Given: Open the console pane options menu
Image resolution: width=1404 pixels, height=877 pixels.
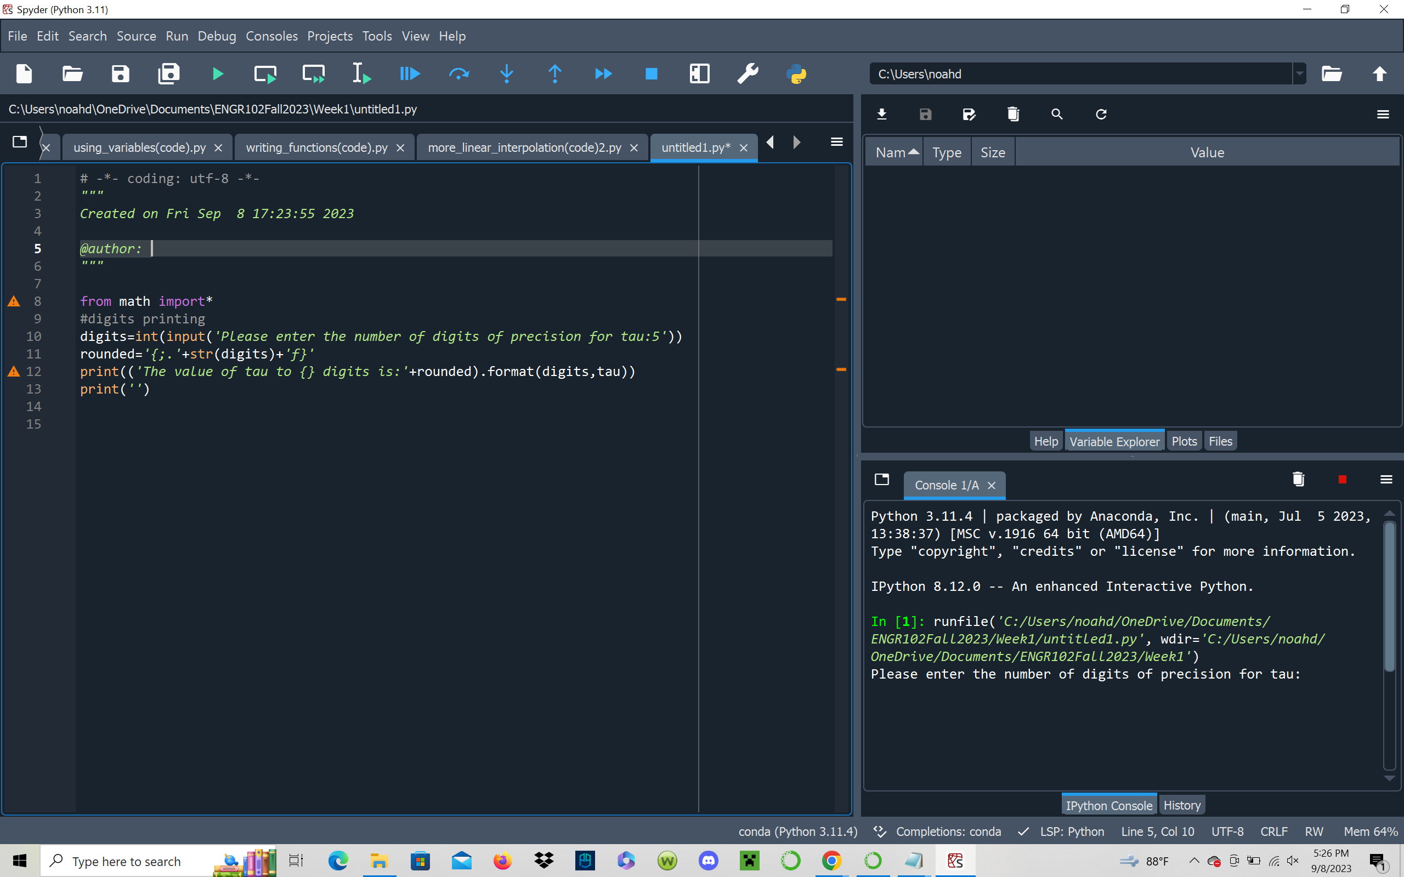Looking at the screenshot, I should point(1386,479).
